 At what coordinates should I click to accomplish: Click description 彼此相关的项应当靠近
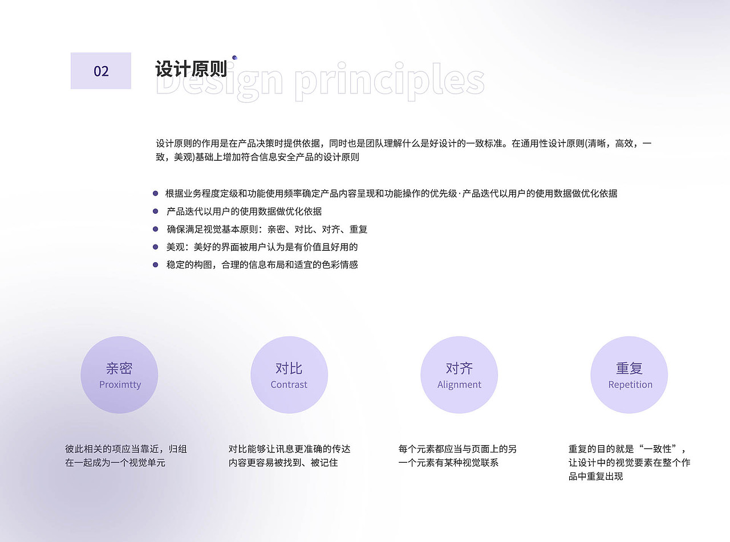[126, 456]
